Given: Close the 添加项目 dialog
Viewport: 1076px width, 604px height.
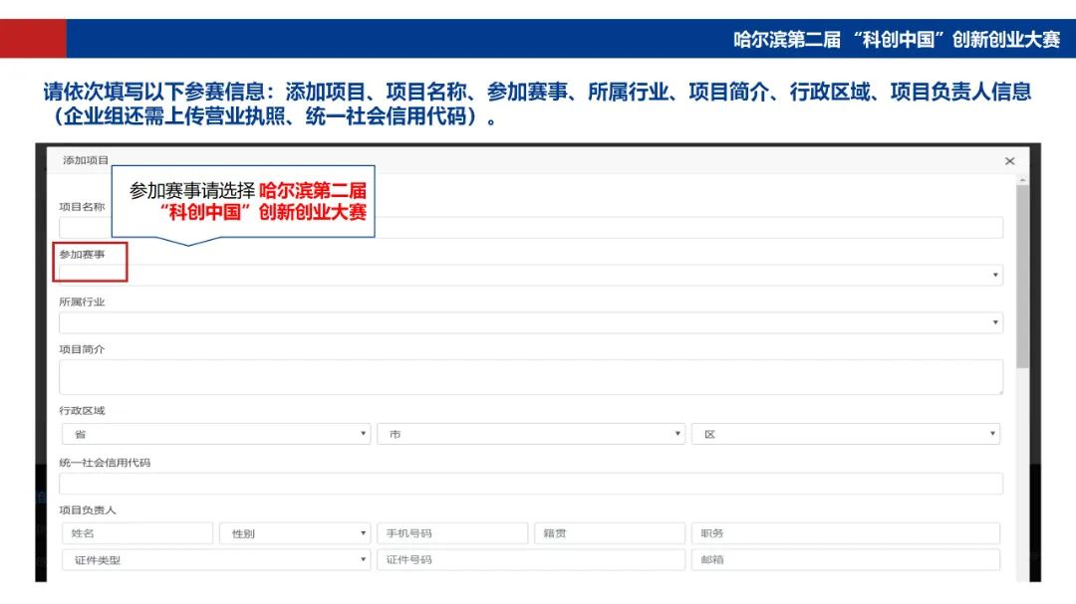Looking at the screenshot, I should [x=1009, y=160].
